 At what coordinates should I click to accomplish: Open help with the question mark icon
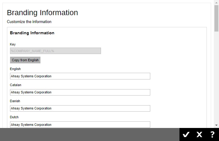pos(212,135)
